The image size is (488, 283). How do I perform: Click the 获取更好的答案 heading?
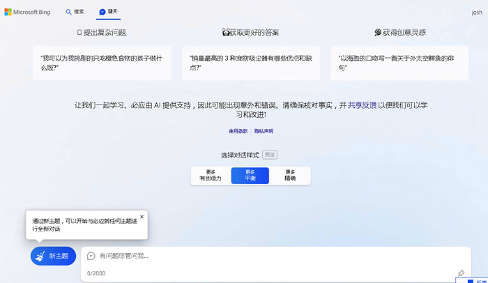[x=251, y=32]
